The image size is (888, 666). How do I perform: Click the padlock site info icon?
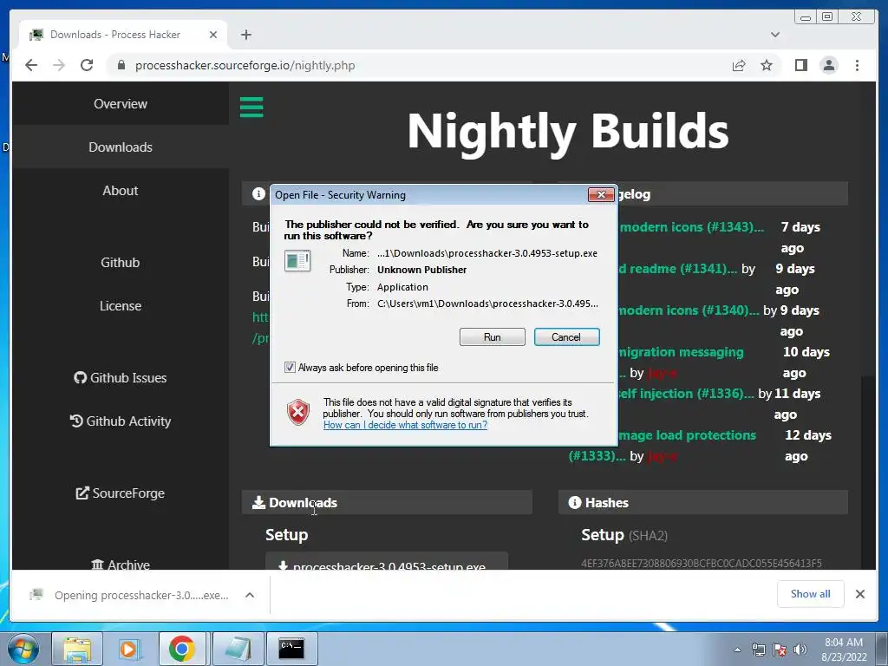click(121, 65)
